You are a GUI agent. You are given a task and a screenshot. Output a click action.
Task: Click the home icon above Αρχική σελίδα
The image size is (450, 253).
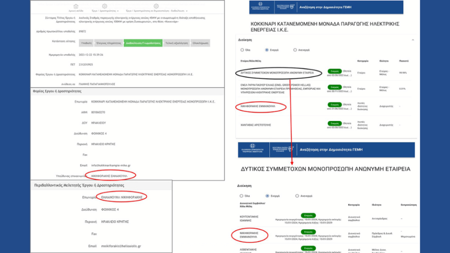tap(76, 6)
